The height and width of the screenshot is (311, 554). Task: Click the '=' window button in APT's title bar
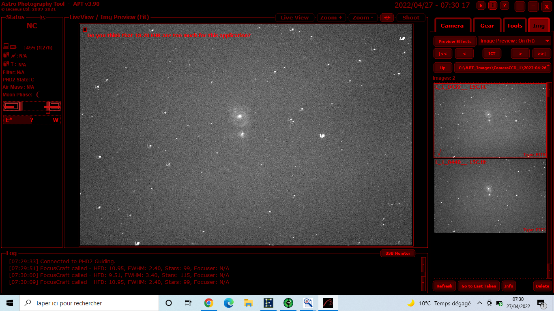click(x=533, y=6)
